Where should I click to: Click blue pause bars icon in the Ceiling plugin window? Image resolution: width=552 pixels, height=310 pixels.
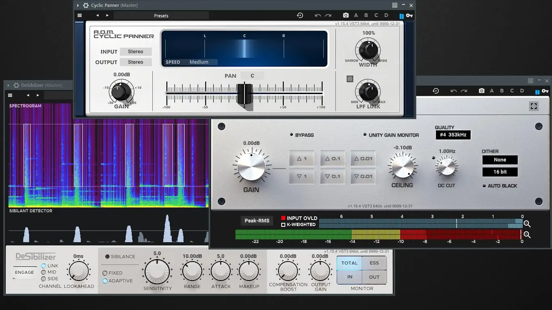[x=537, y=92]
